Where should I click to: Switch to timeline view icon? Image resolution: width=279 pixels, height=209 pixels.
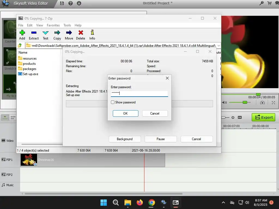5,118
